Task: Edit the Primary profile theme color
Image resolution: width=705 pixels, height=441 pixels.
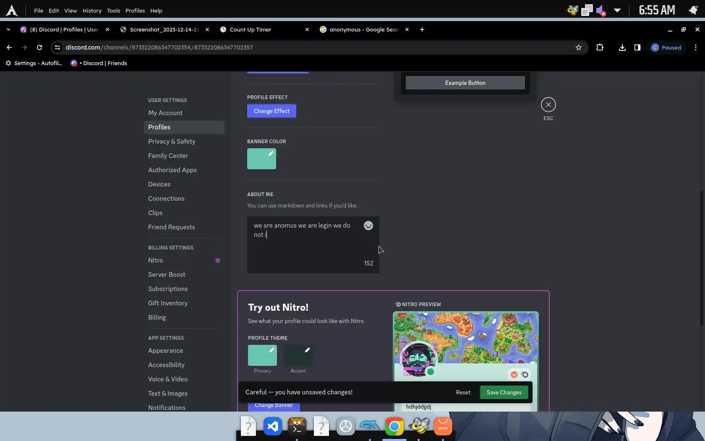Action: pyautogui.click(x=262, y=355)
